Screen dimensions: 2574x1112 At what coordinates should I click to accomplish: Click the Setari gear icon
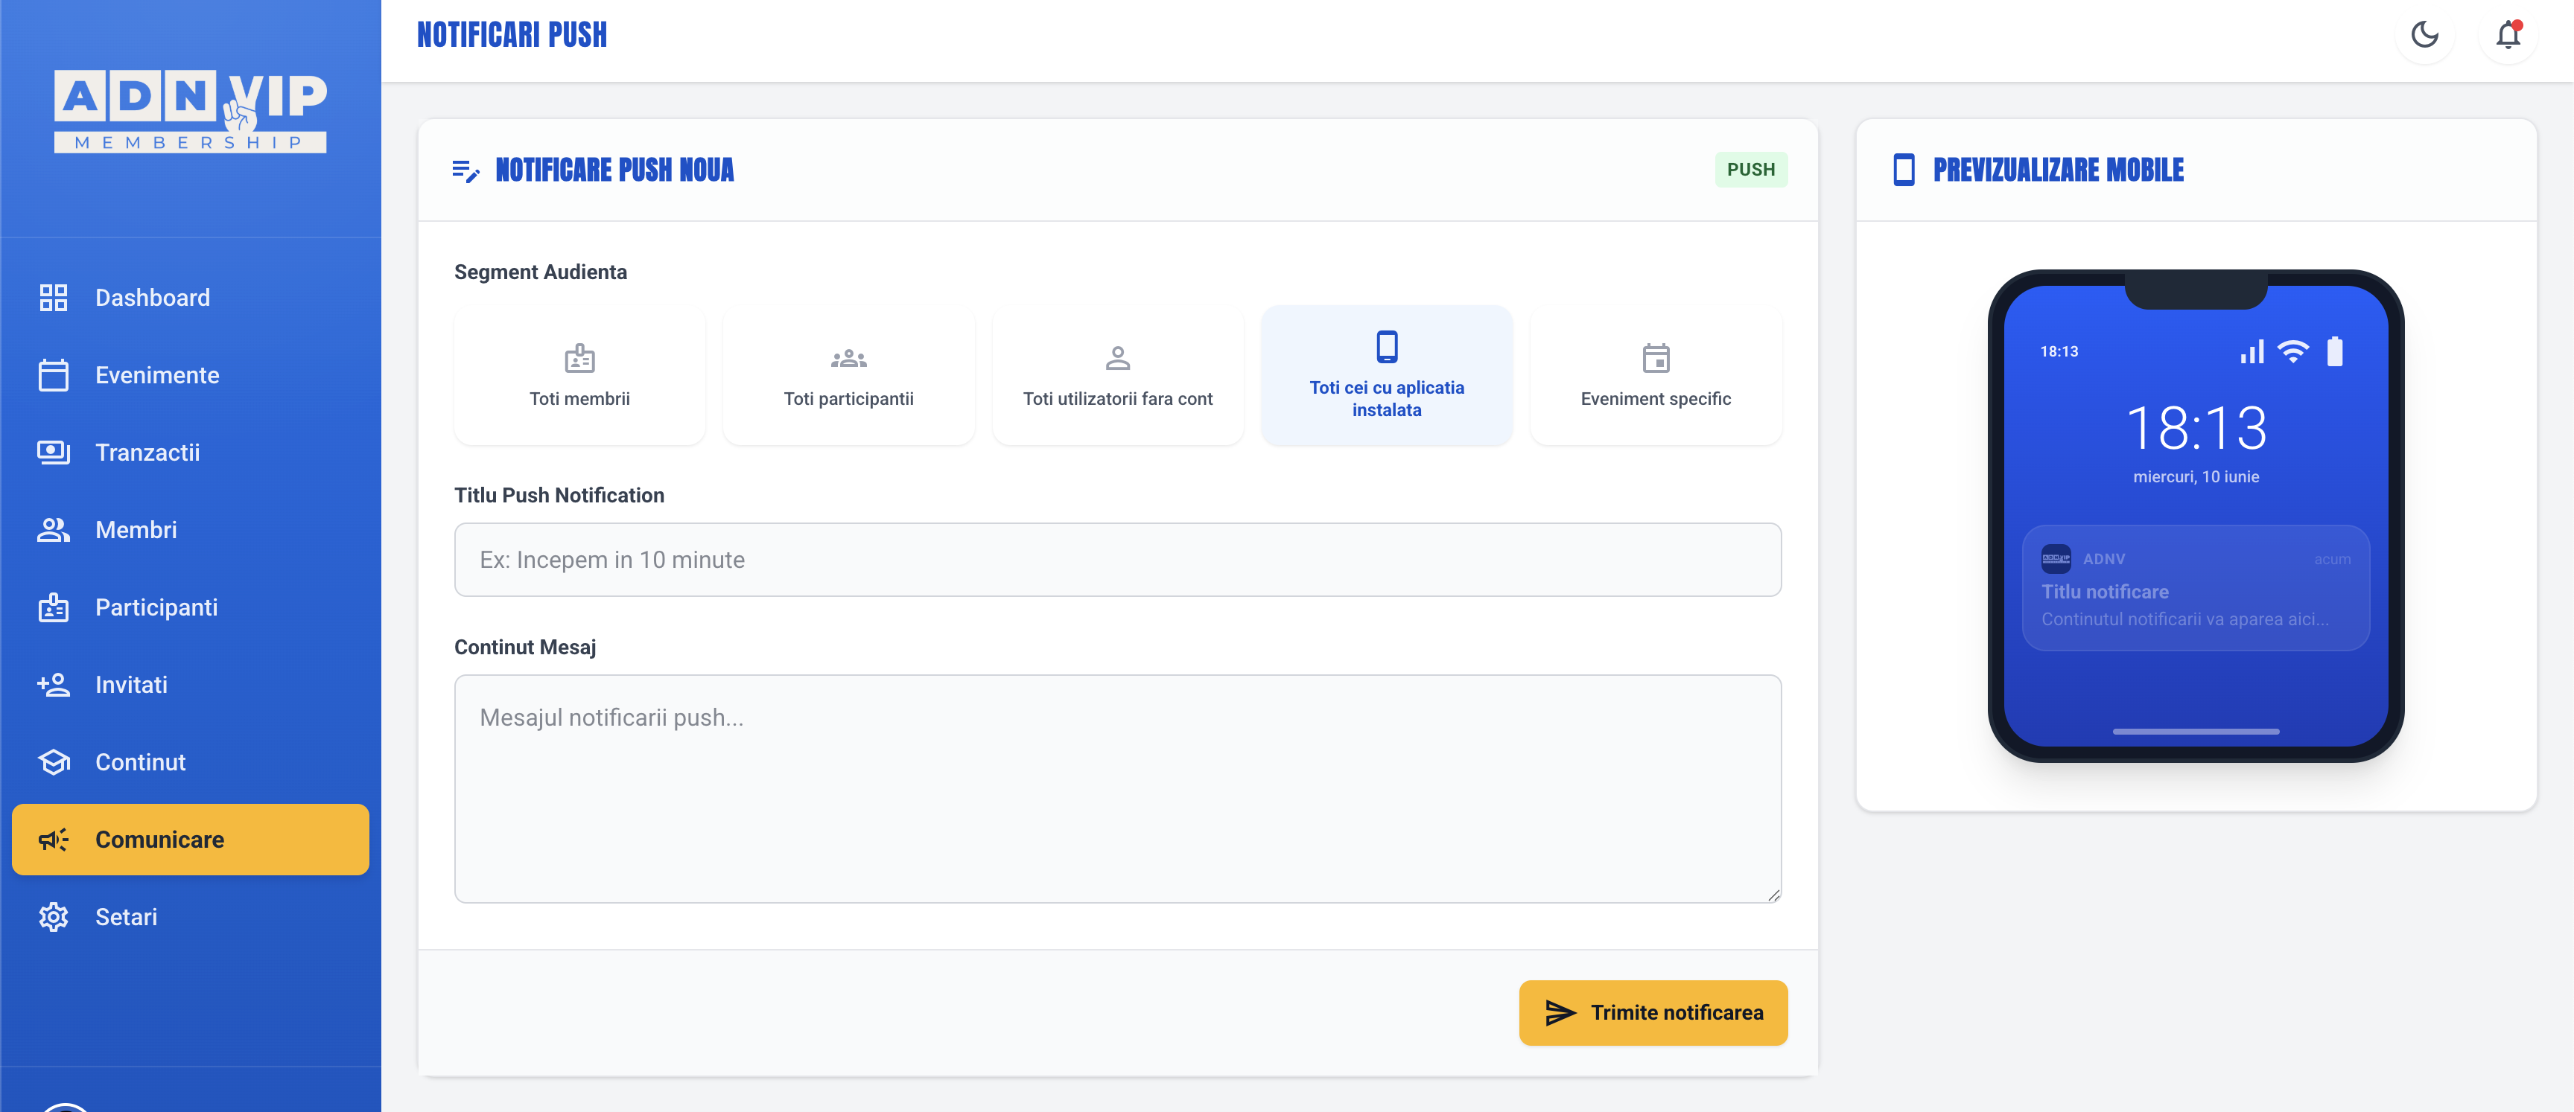53,916
